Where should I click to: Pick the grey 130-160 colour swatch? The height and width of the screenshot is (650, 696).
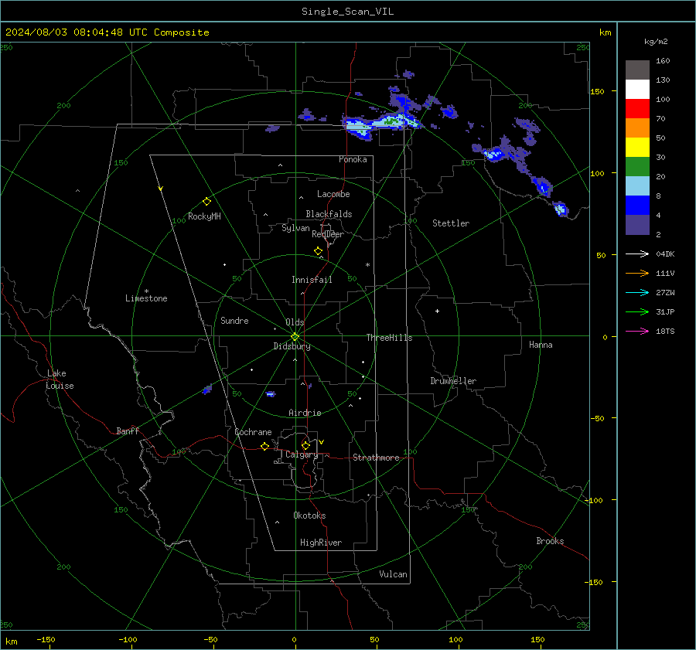(x=637, y=70)
